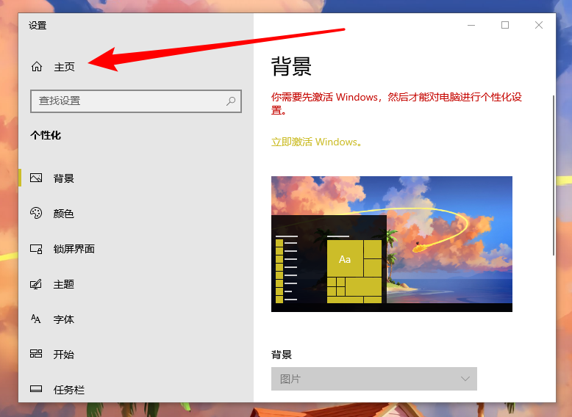This screenshot has width=572, height=417.
Task: Open the 颜色 settings page
Action: tap(63, 214)
